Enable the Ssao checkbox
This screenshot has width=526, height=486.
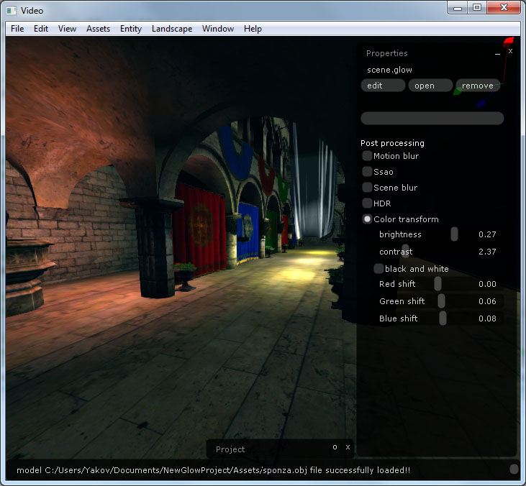[x=367, y=172]
